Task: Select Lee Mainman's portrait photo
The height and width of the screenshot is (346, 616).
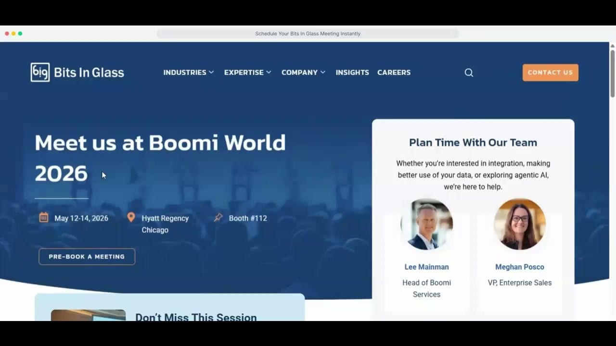Action: coord(427,224)
